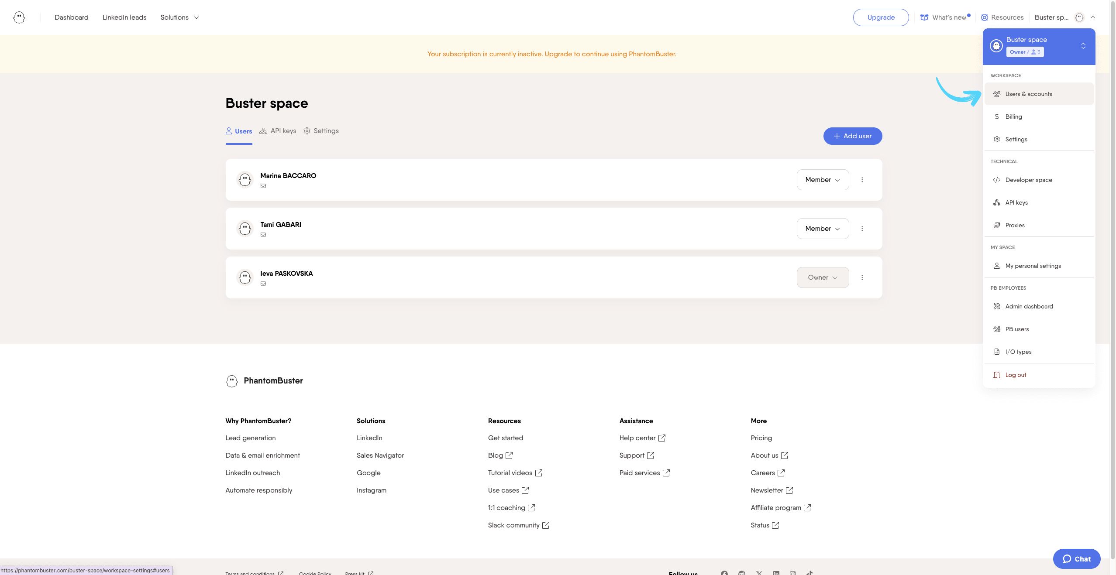Open more options for Tami GABARI
The height and width of the screenshot is (575, 1116).
pyautogui.click(x=862, y=229)
